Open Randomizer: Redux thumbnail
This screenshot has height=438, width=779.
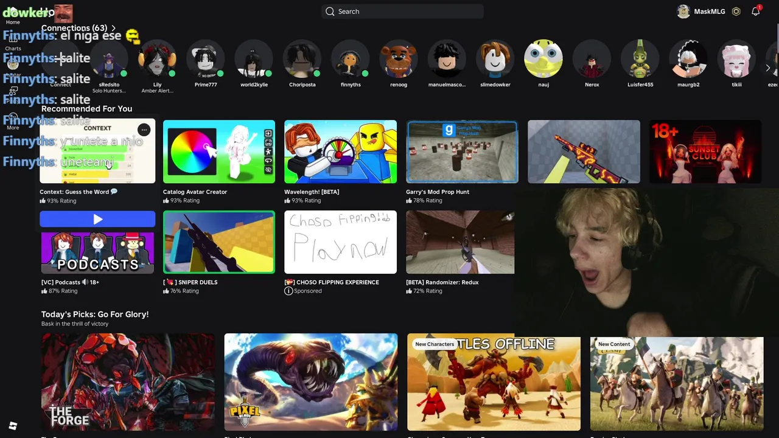pos(460,242)
